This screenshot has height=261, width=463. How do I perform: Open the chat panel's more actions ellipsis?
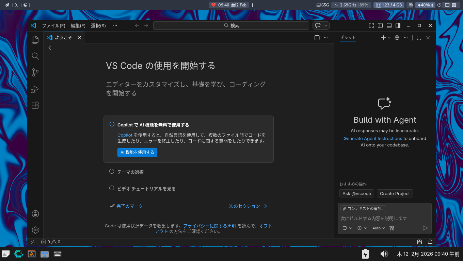[406, 38]
